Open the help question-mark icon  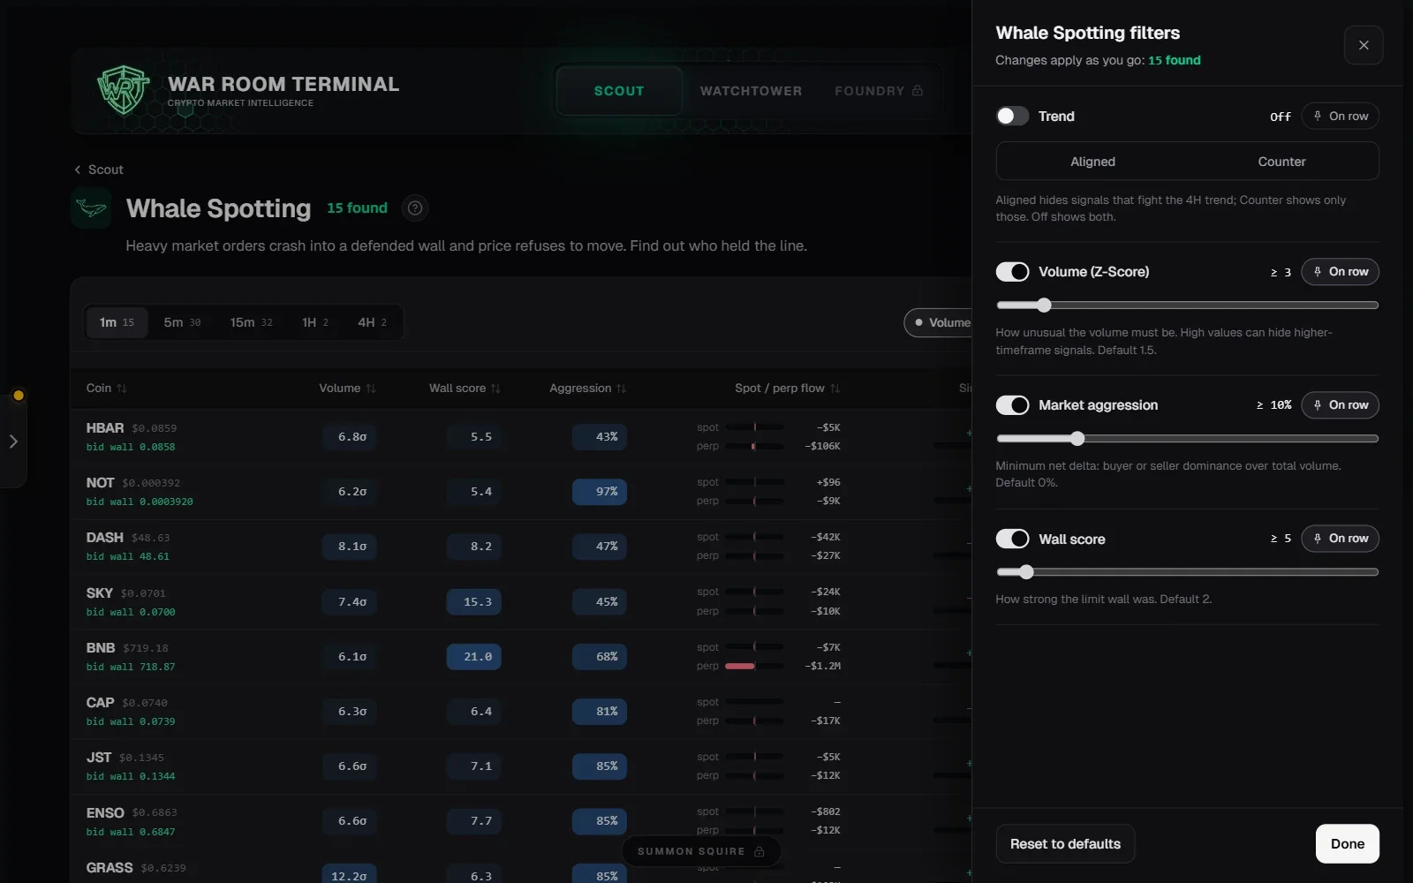pos(415,208)
